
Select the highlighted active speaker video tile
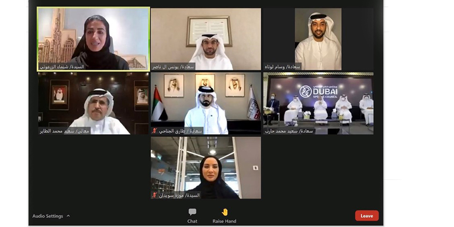93,39
